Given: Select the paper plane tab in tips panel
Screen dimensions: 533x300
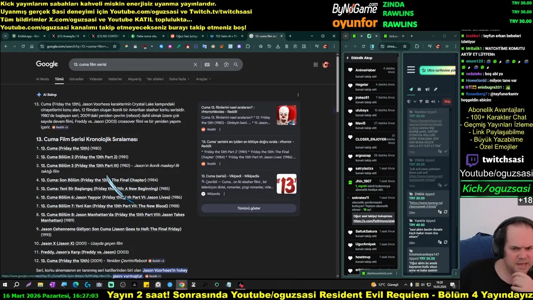Looking at the screenshot, I should tap(411, 89).
